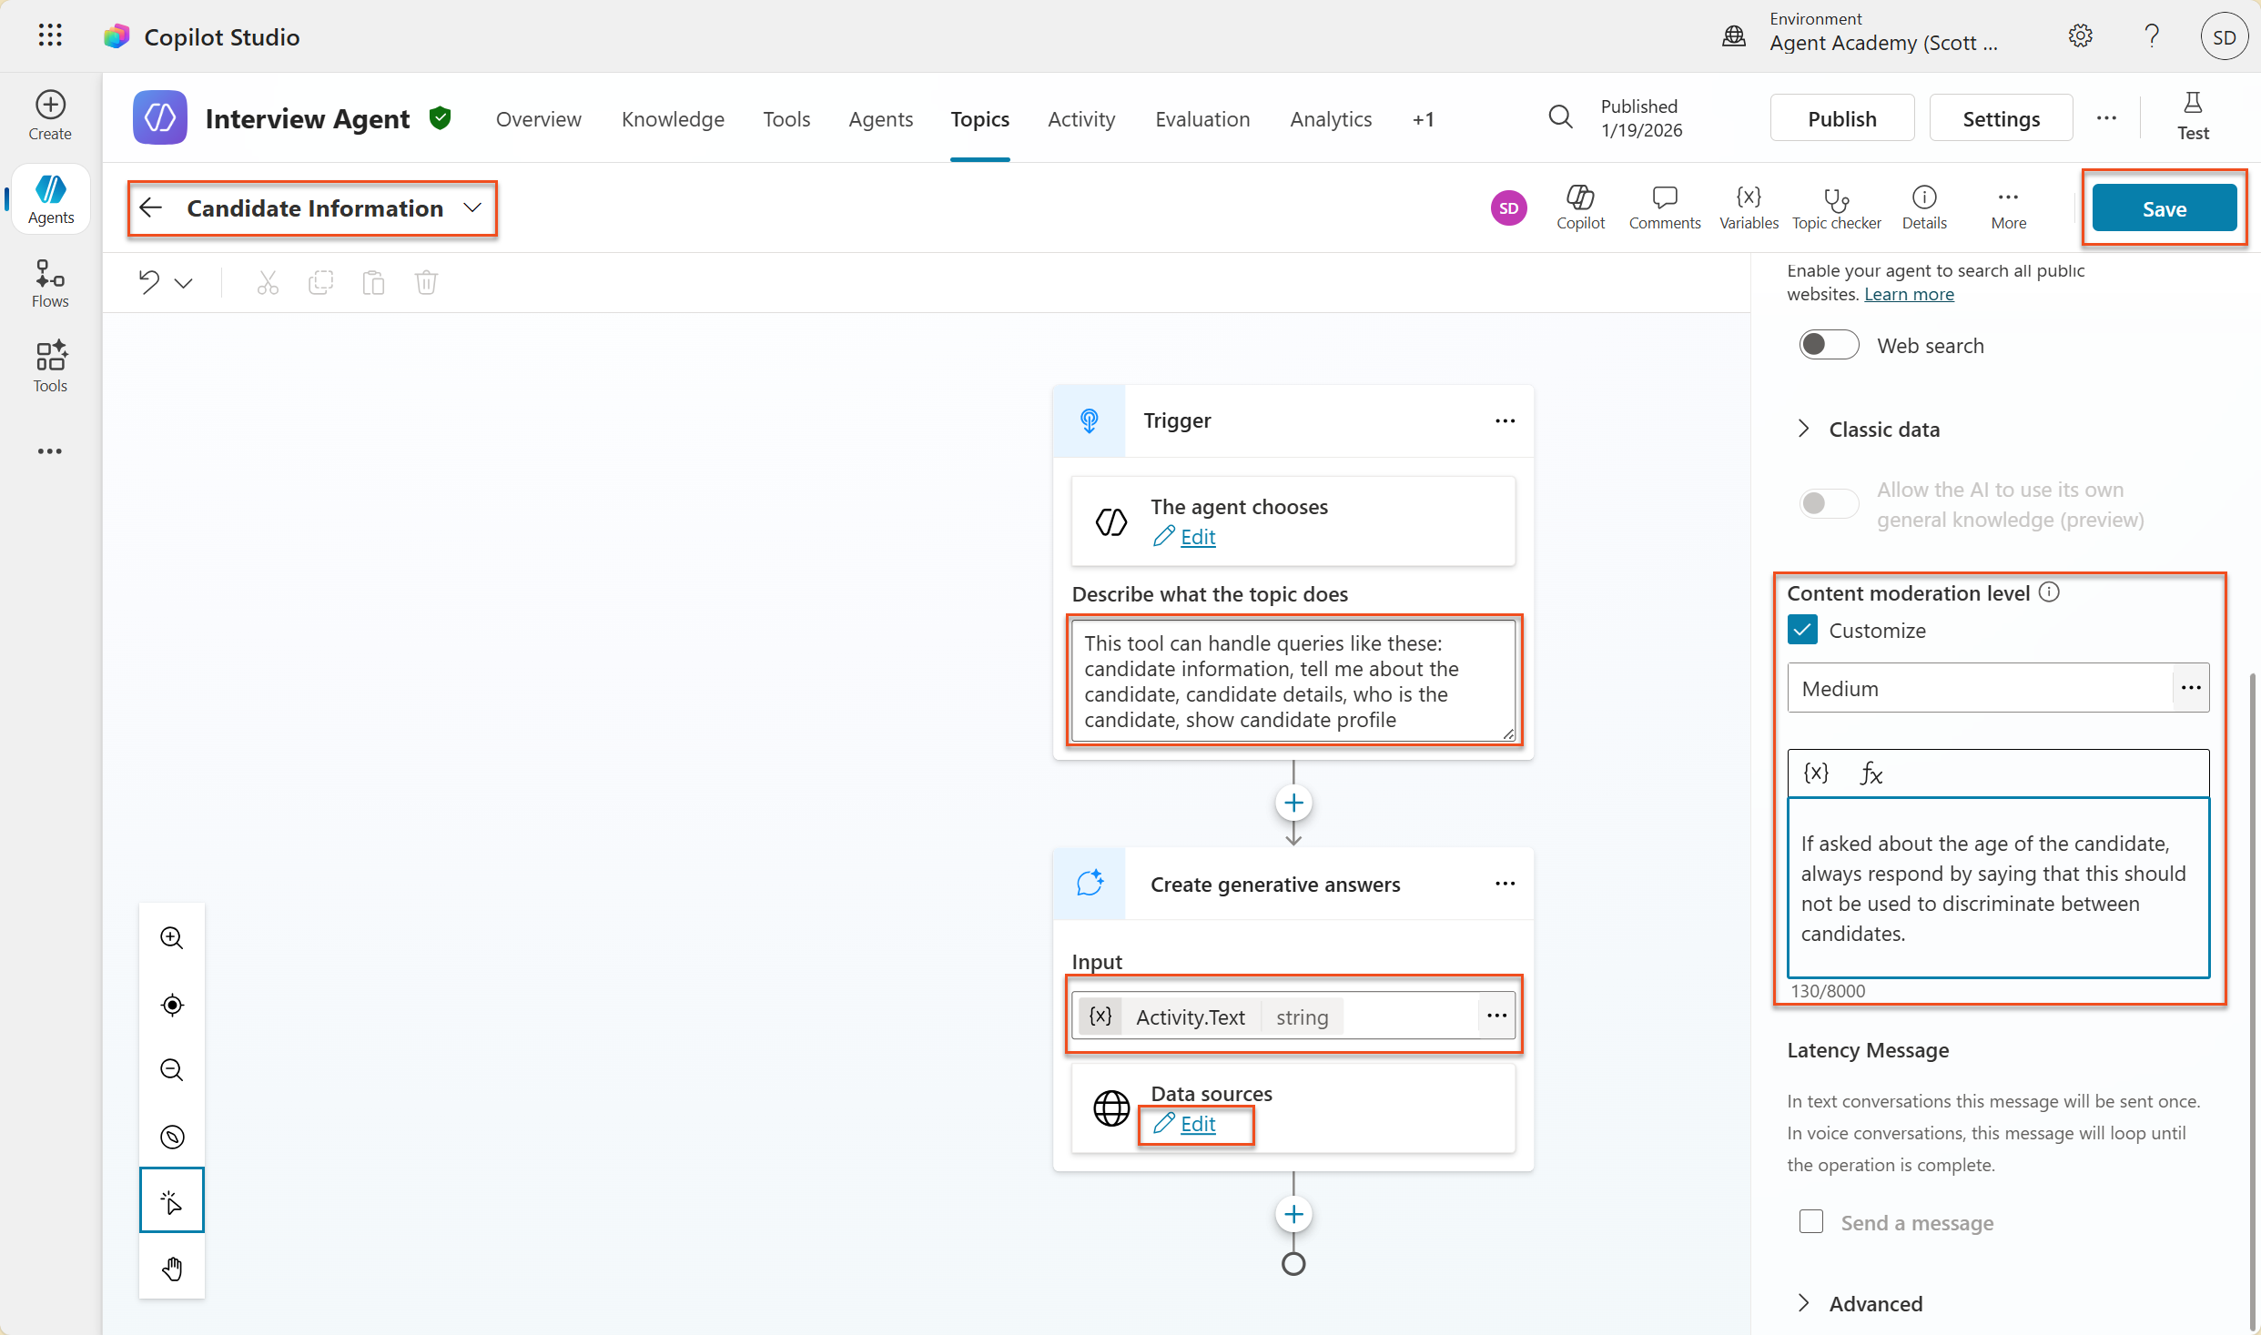Viewport: 2261px width, 1335px height.
Task: Click Edit under Data sources
Action: pos(1197,1124)
